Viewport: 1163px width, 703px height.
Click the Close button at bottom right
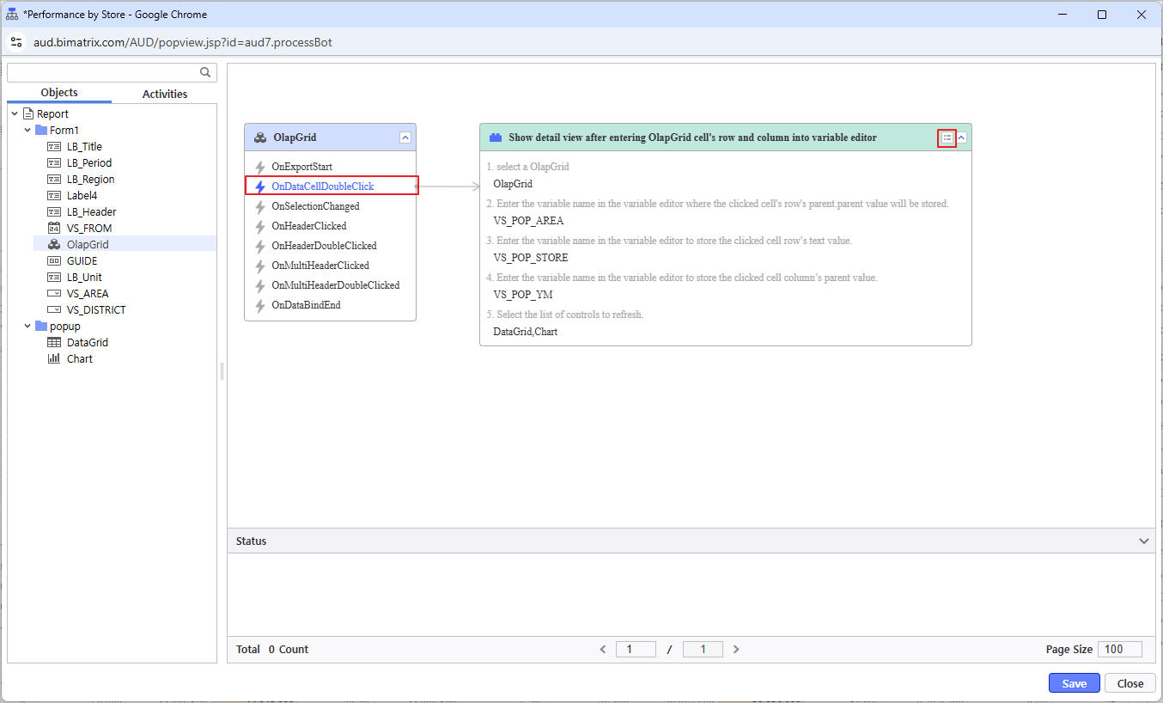(1130, 683)
